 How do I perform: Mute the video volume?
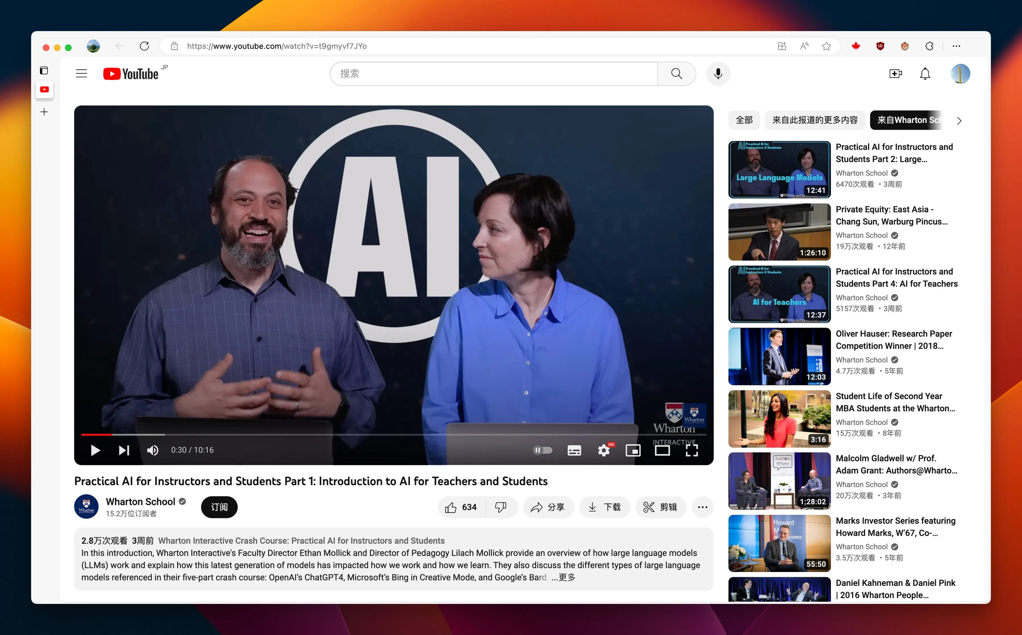152,450
